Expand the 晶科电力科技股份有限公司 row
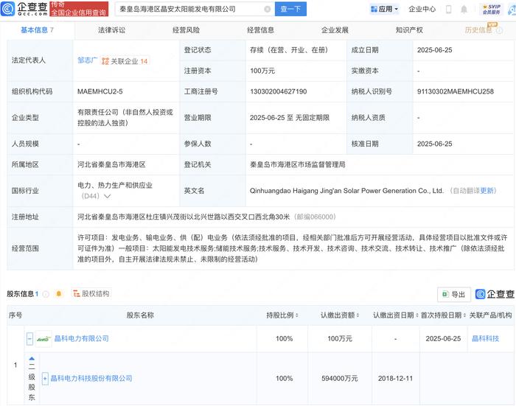The image size is (516, 406). coord(45,378)
